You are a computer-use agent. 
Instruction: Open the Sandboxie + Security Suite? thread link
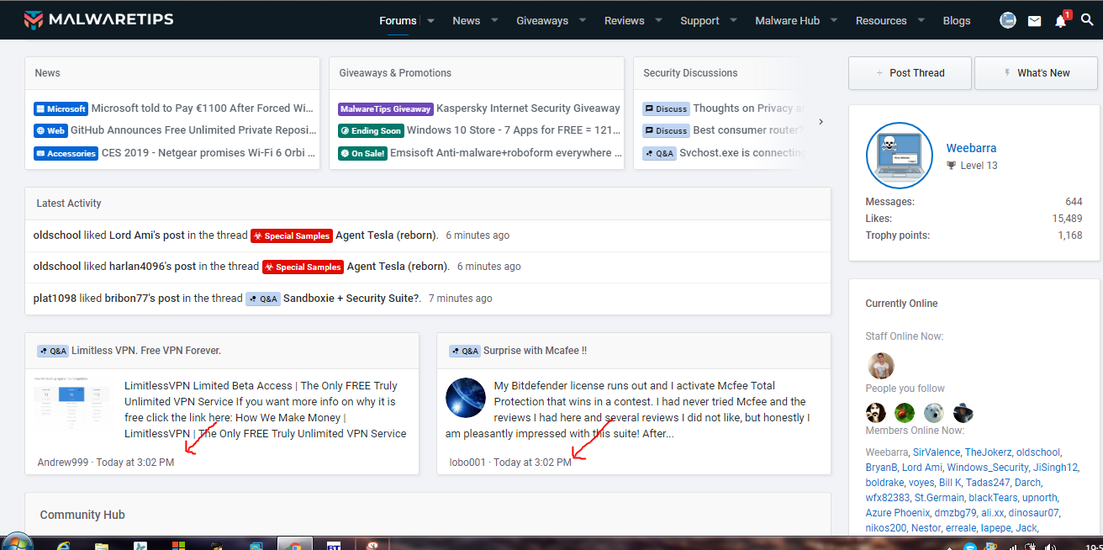coord(351,299)
